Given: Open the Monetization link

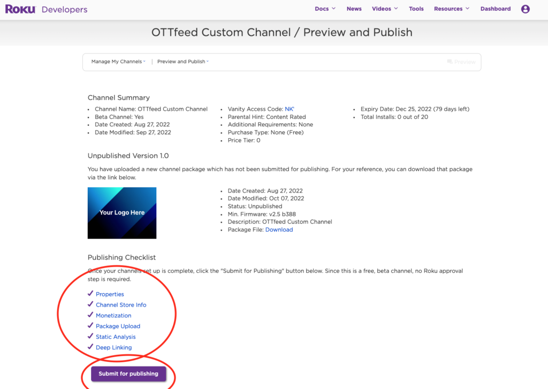Looking at the screenshot, I should pos(113,316).
